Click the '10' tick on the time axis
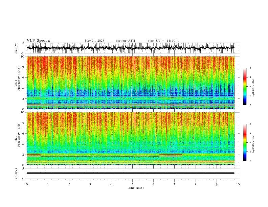Viewport: 268px width, 207px height. tap(238, 184)
